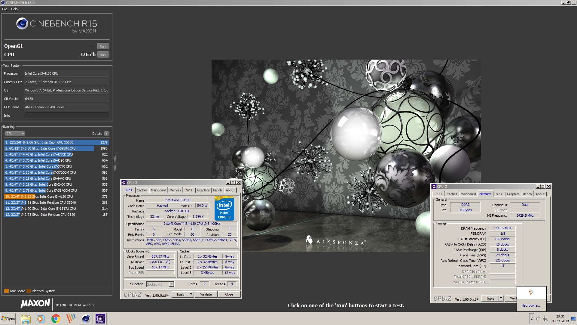Select ranking row Core i5-2400

click(56, 184)
